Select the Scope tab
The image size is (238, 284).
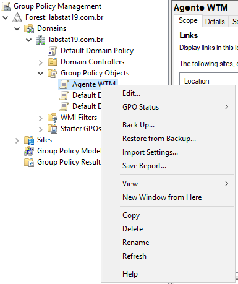188,20
